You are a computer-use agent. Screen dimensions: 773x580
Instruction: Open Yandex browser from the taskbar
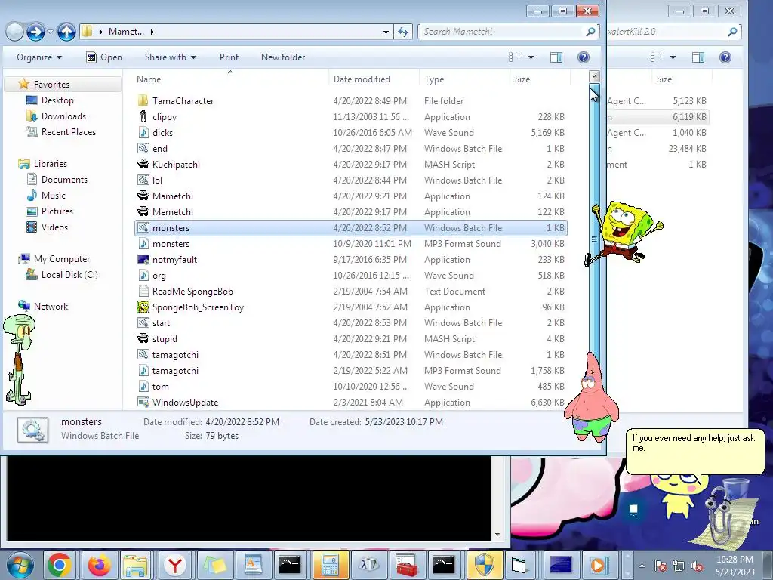[175, 565]
